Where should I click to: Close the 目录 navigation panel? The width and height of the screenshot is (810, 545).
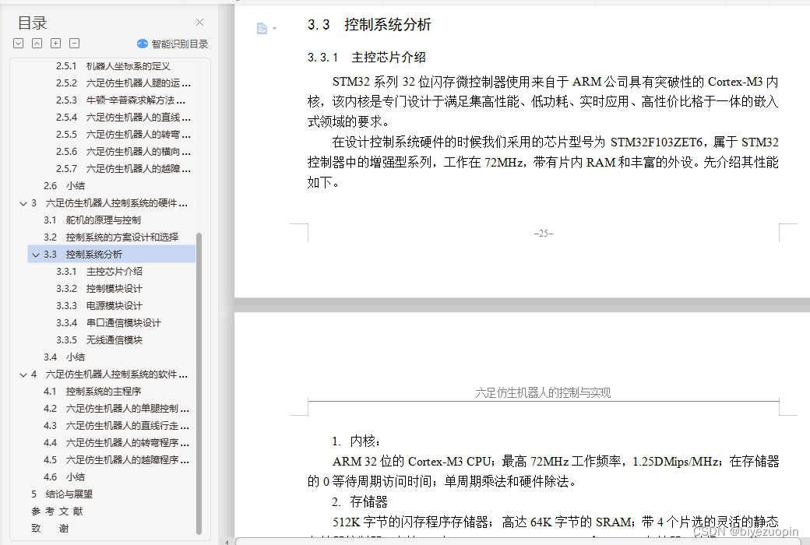pos(200,23)
